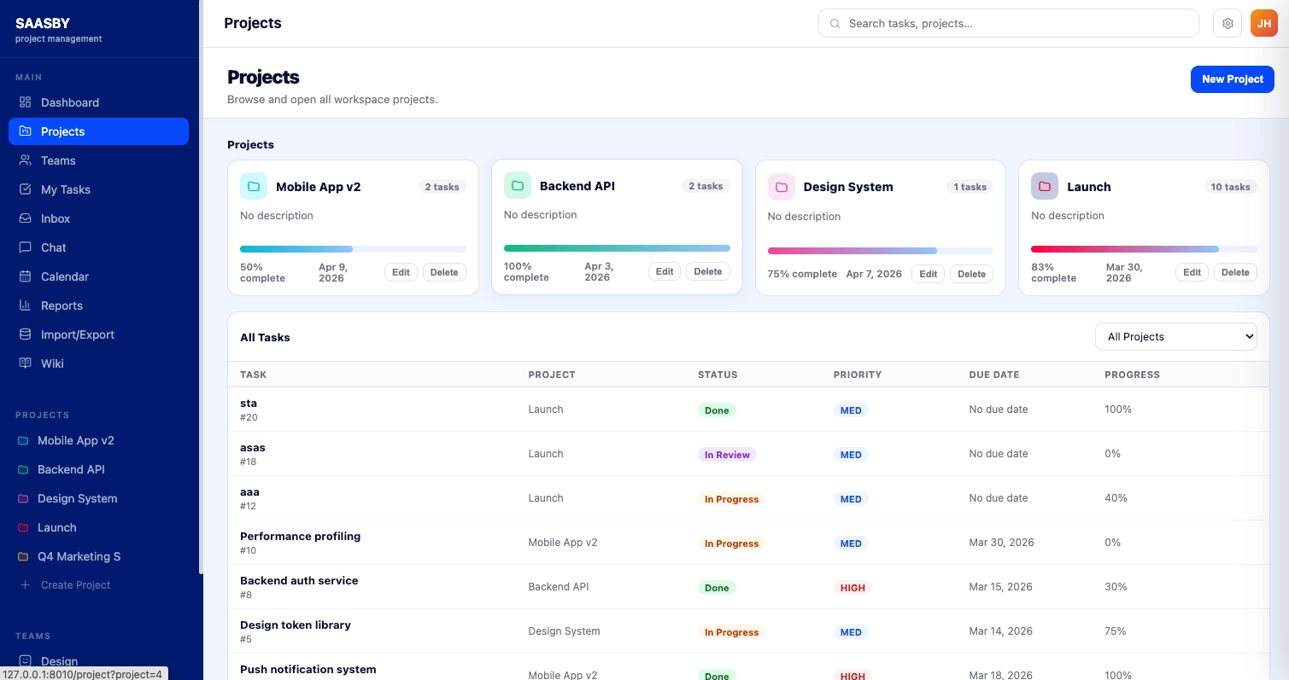
Task: Select the Teams people icon
Action: point(25,160)
